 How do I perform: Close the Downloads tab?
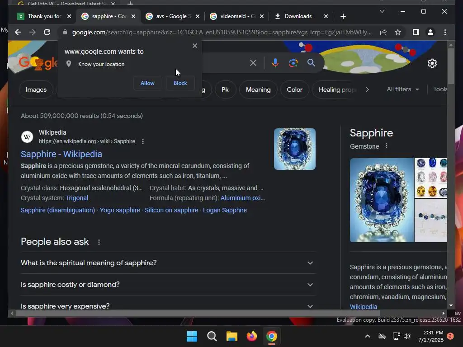coord(326,16)
